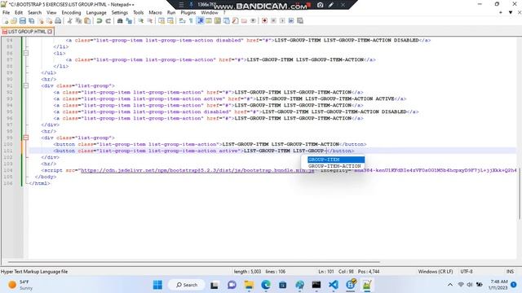
Task: Click the Save recorded macro icon
Action: [300, 21]
